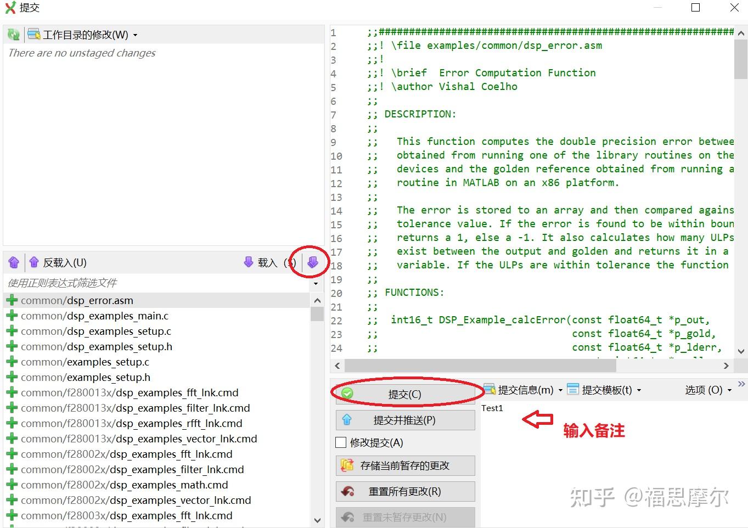Refresh the working directory changes view
The height and width of the screenshot is (528, 748).
(x=13, y=34)
